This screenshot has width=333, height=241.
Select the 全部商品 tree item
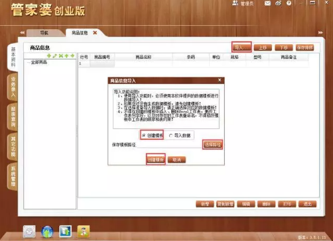pos(39,62)
